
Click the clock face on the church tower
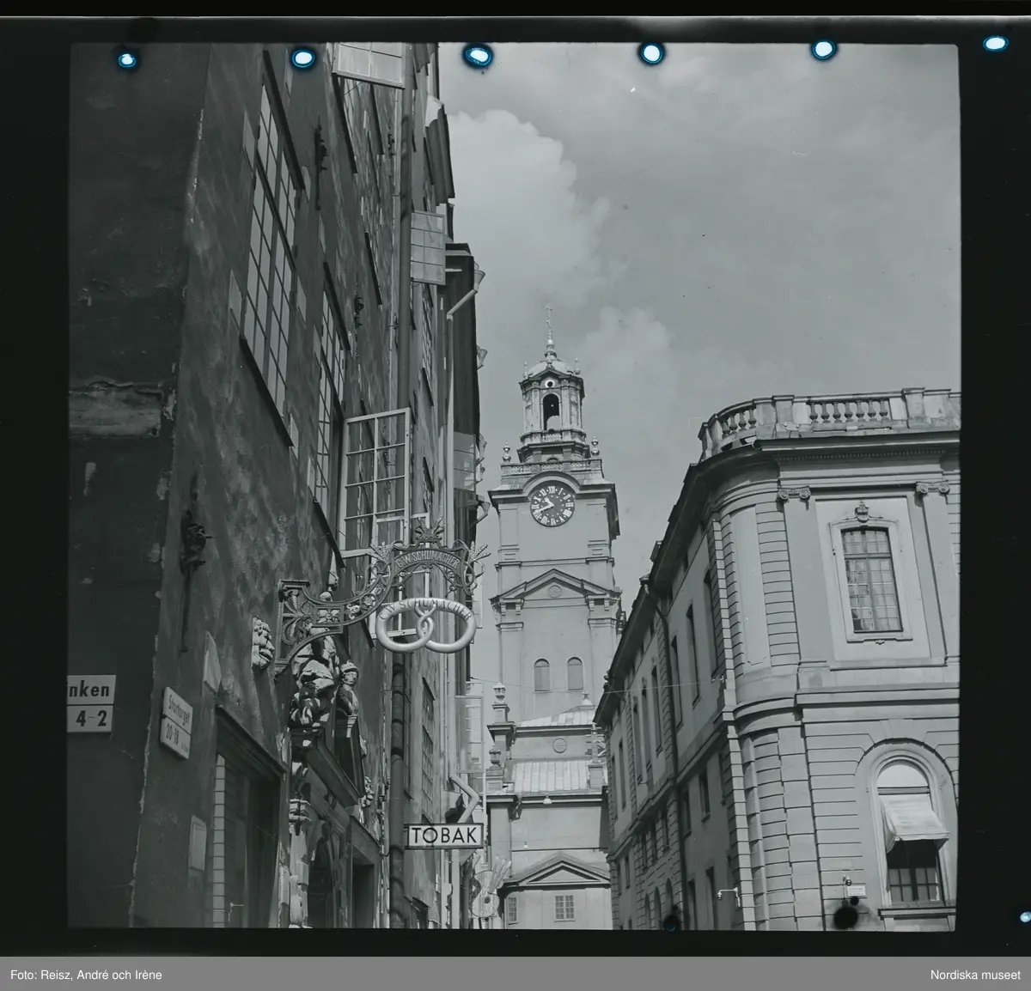pyautogui.click(x=552, y=504)
